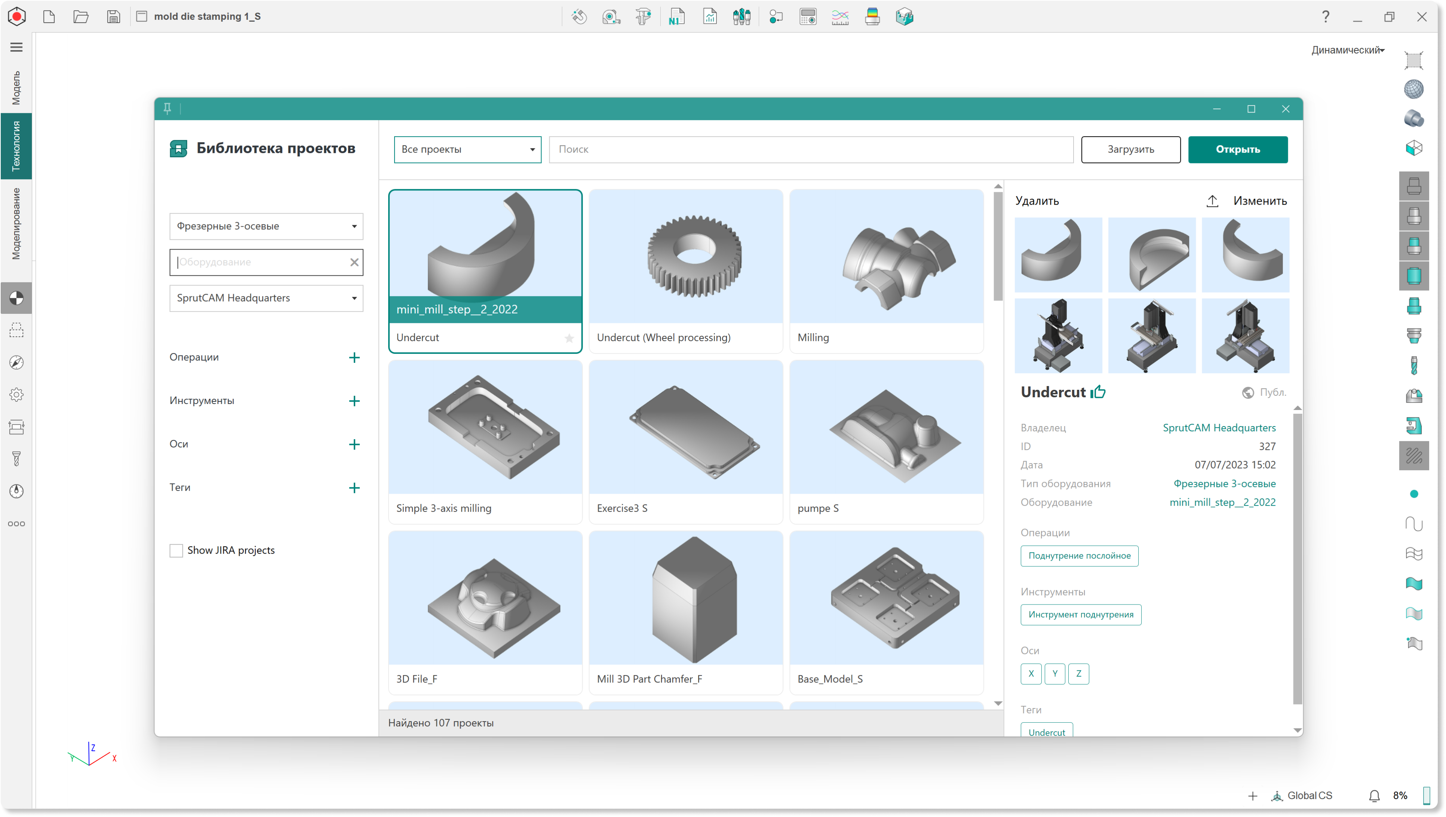Open the simulation toolbar icon with layers
The image size is (1446, 817).
pyautogui.click(x=872, y=17)
